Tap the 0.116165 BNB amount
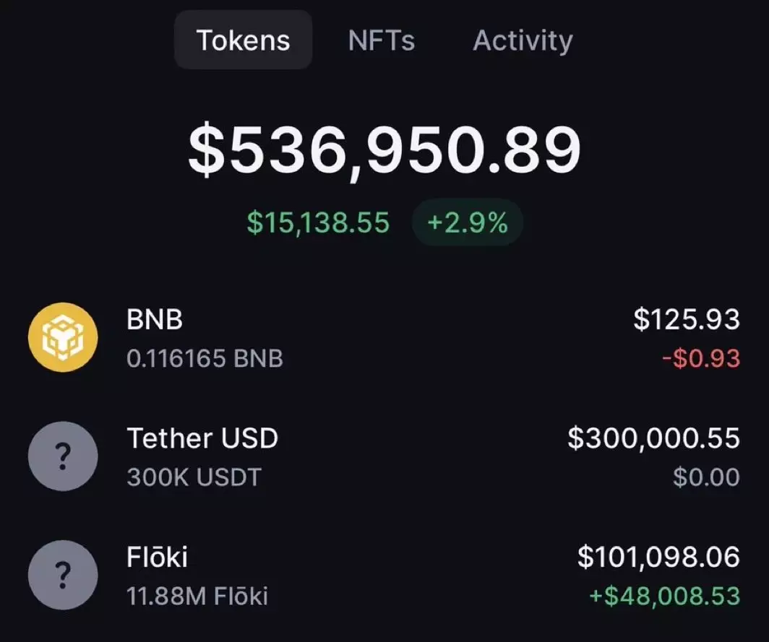Viewport: 769px width, 642px height. click(205, 358)
